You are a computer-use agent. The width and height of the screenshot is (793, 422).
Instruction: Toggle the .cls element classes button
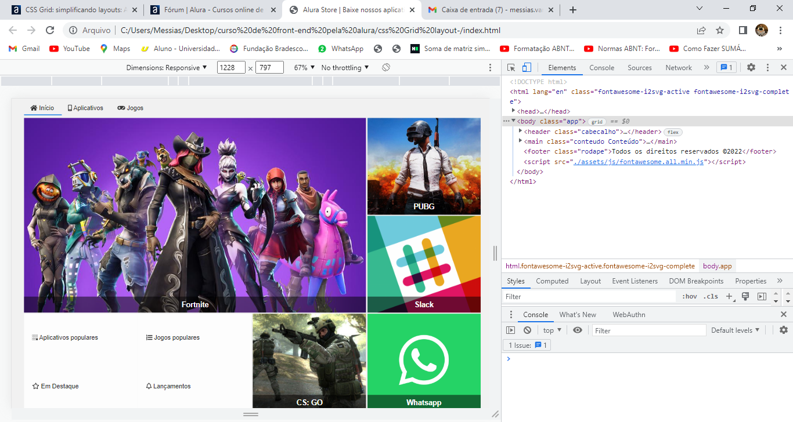pos(711,297)
